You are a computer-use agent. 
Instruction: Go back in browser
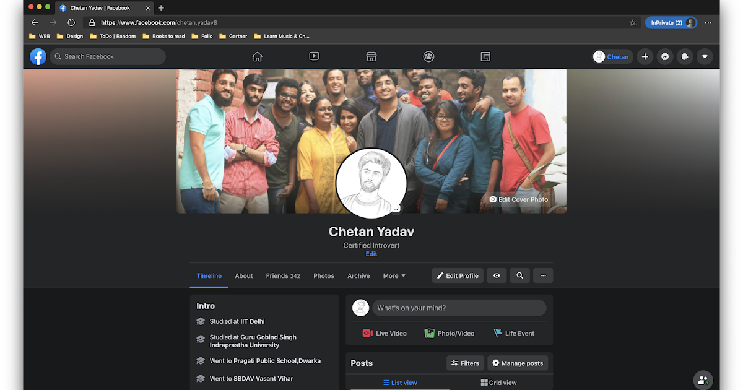[35, 22]
